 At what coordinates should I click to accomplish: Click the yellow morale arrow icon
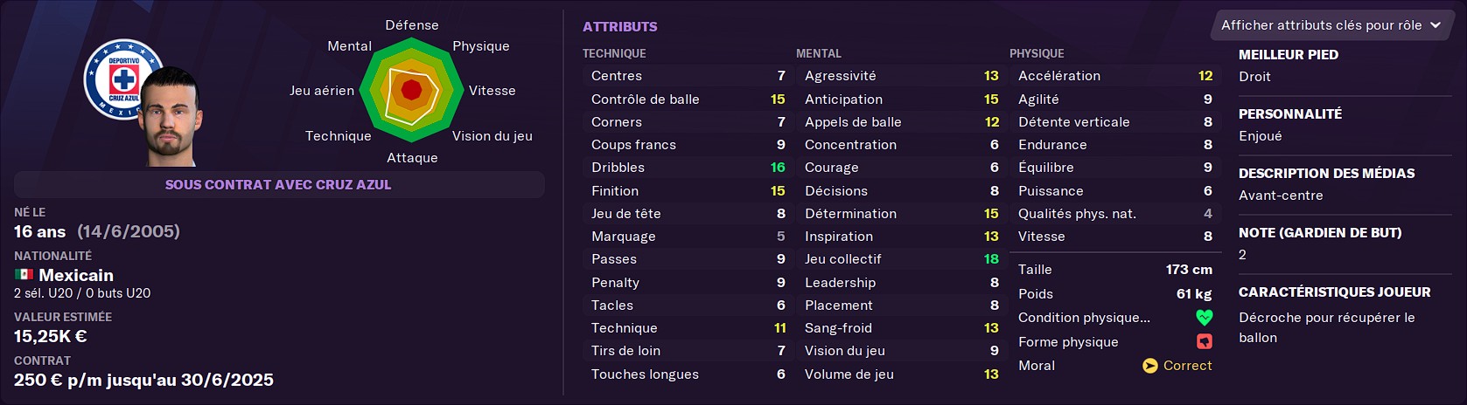click(1150, 366)
